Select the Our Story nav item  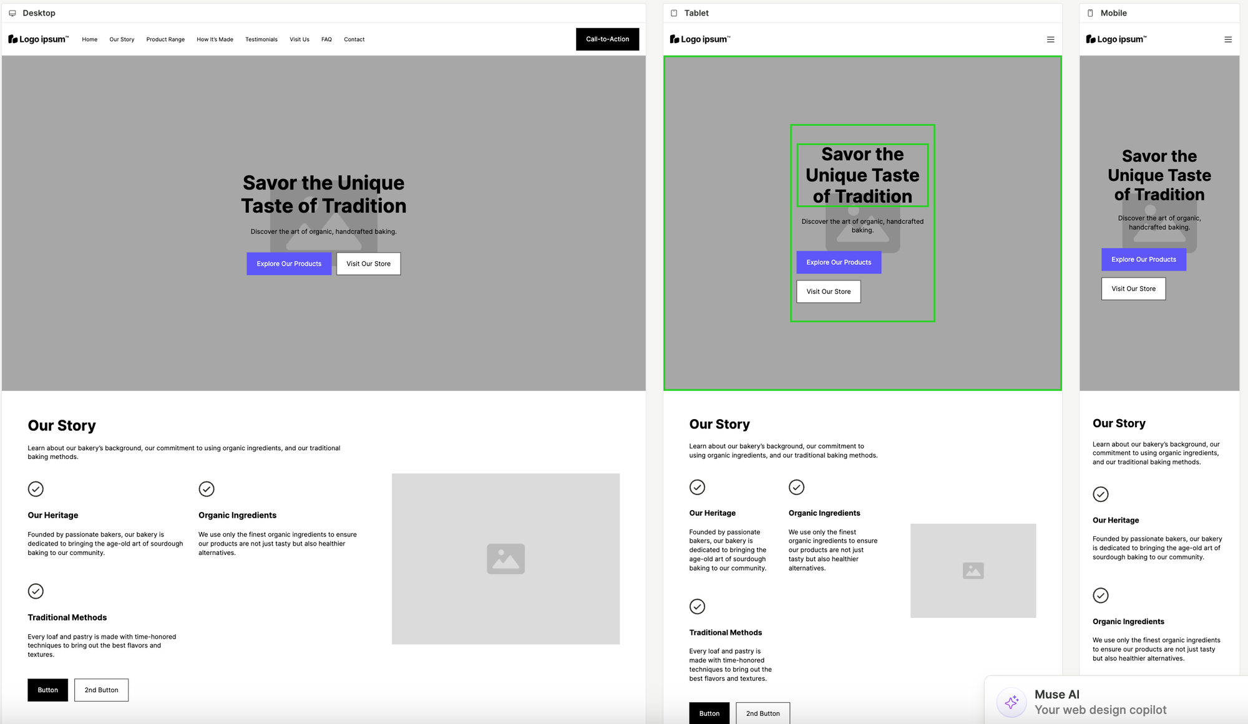122,39
